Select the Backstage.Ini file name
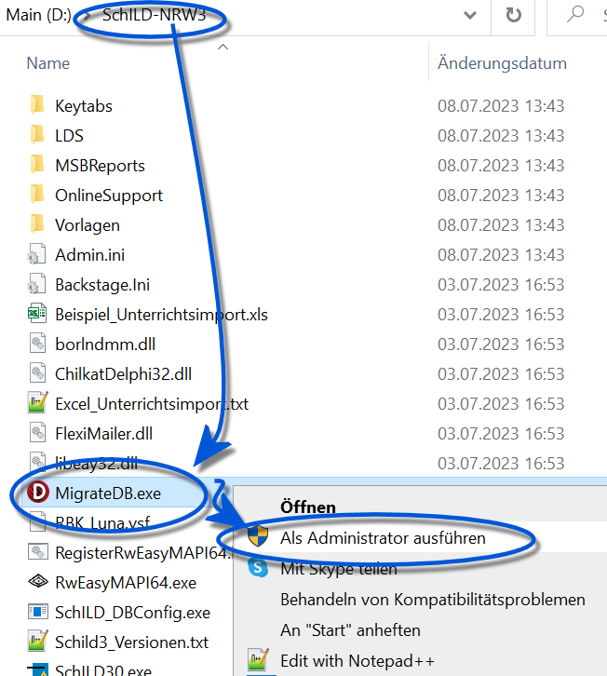This screenshot has height=676, width=607. [102, 285]
